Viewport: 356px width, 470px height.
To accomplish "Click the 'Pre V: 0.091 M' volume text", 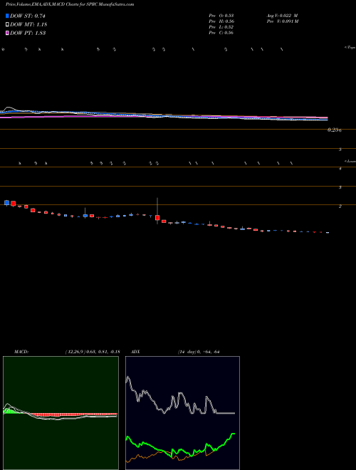I will coord(283,21).
